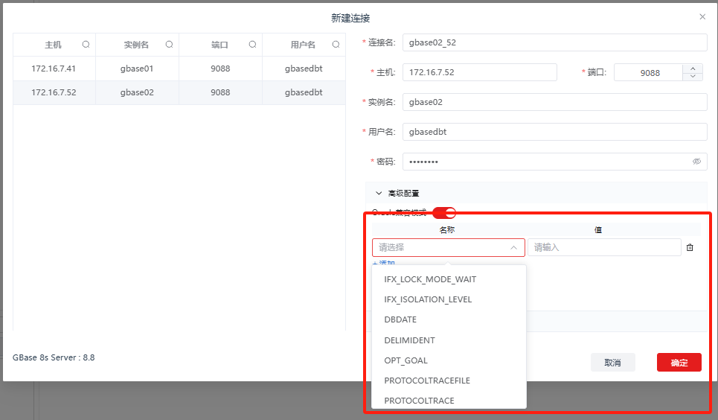Image resolution: width=718 pixels, height=420 pixels.
Task: Pick OPT_GOAL from parameter list
Action: tap(405, 360)
